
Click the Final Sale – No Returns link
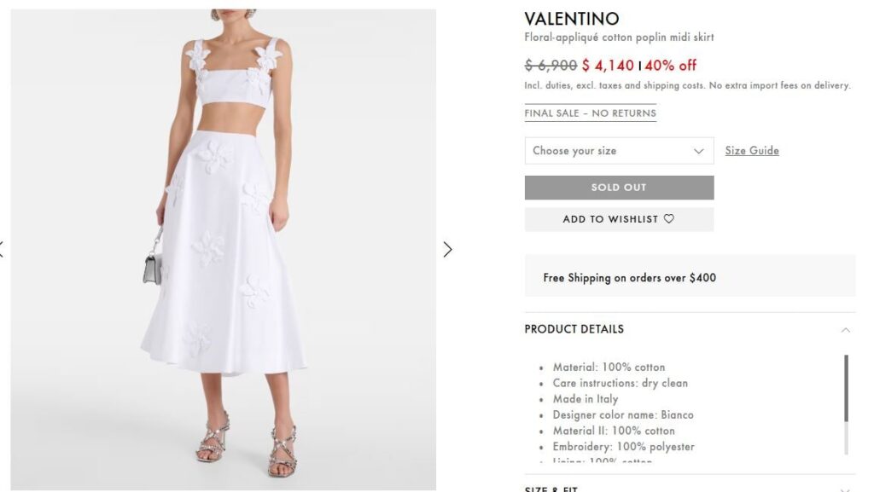pos(591,113)
